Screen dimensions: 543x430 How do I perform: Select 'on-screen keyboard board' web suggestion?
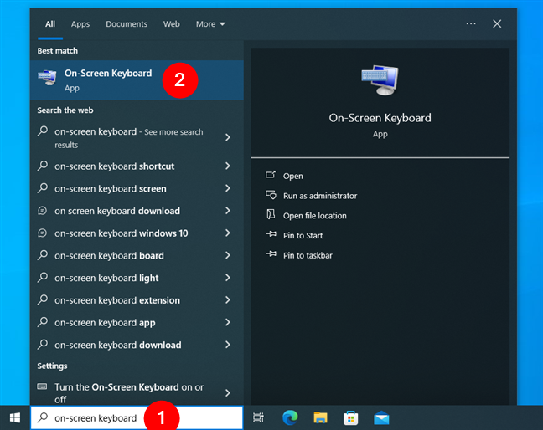[137, 255]
